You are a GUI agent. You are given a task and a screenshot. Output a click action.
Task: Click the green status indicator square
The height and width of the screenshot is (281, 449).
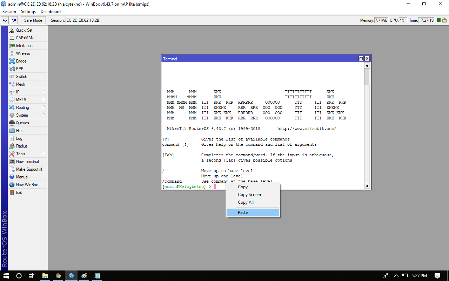[x=439, y=20]
